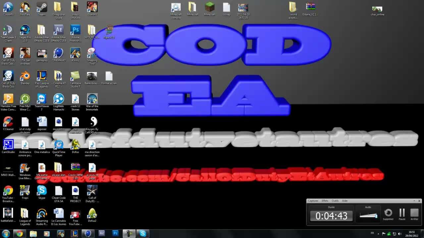Select the Camtasia Studio 7 icon
Viewport: 424px width, 238px height.
click(76, 79)
